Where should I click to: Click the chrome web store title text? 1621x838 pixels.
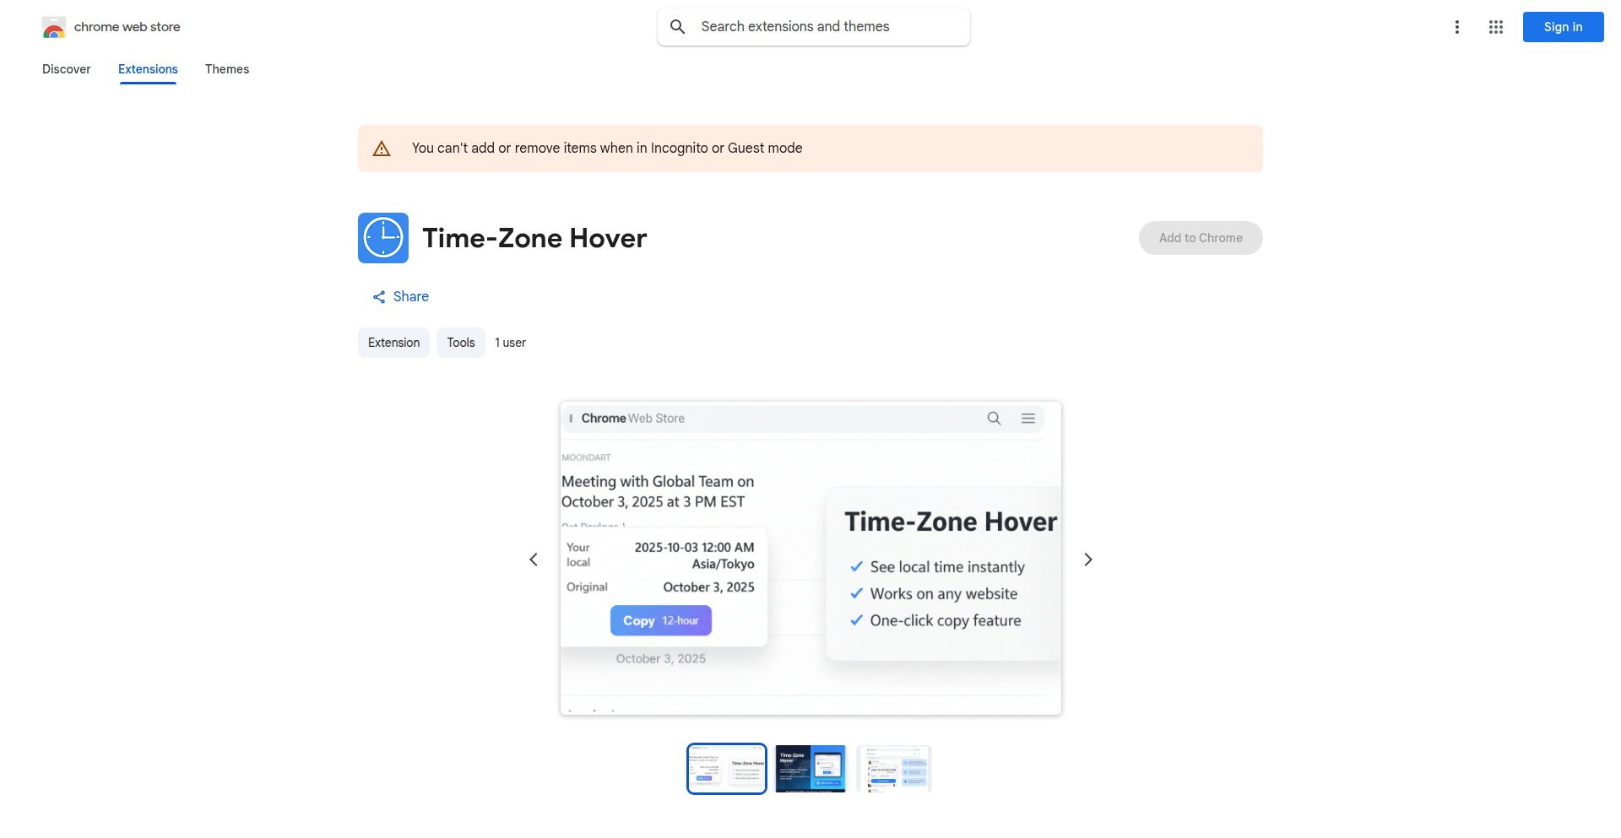coord(127,27)
